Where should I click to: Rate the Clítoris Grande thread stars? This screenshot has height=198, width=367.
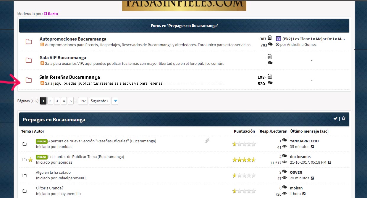(x=244, y=191)
